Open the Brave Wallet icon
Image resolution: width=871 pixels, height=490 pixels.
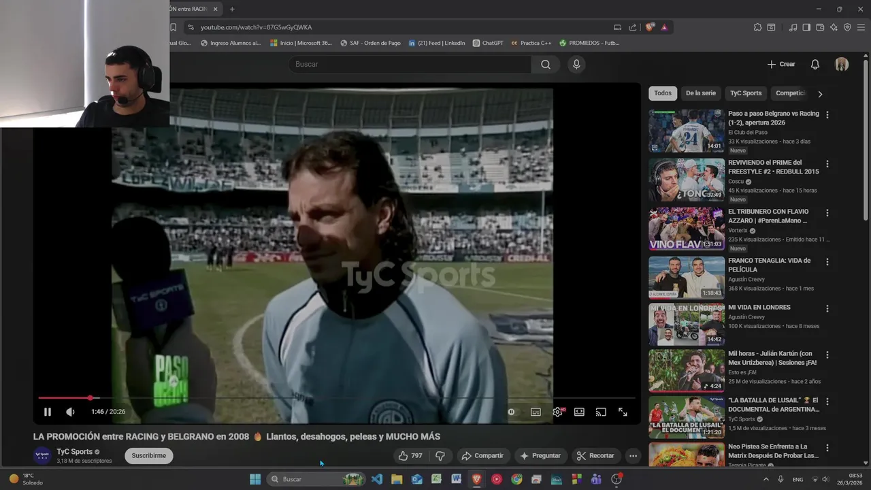point(820,27)
